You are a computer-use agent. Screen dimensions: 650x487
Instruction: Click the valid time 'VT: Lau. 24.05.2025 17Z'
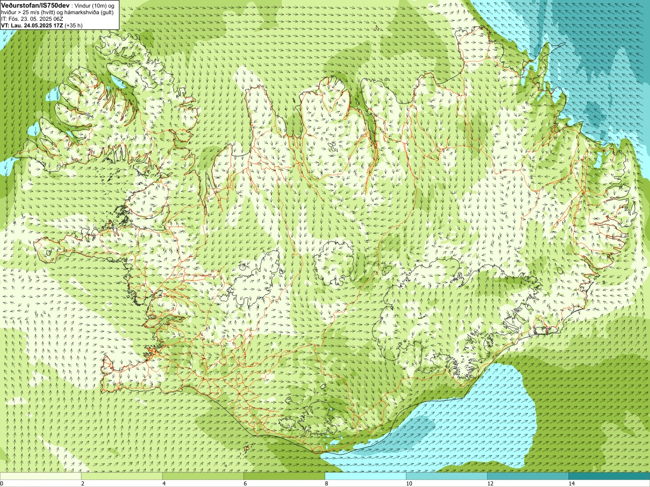[x=31, y=25]
